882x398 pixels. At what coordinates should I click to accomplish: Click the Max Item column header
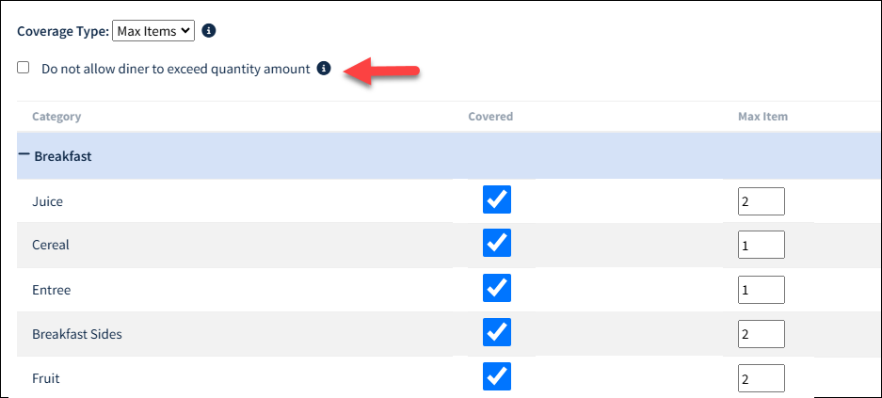[x=762, y=117]
